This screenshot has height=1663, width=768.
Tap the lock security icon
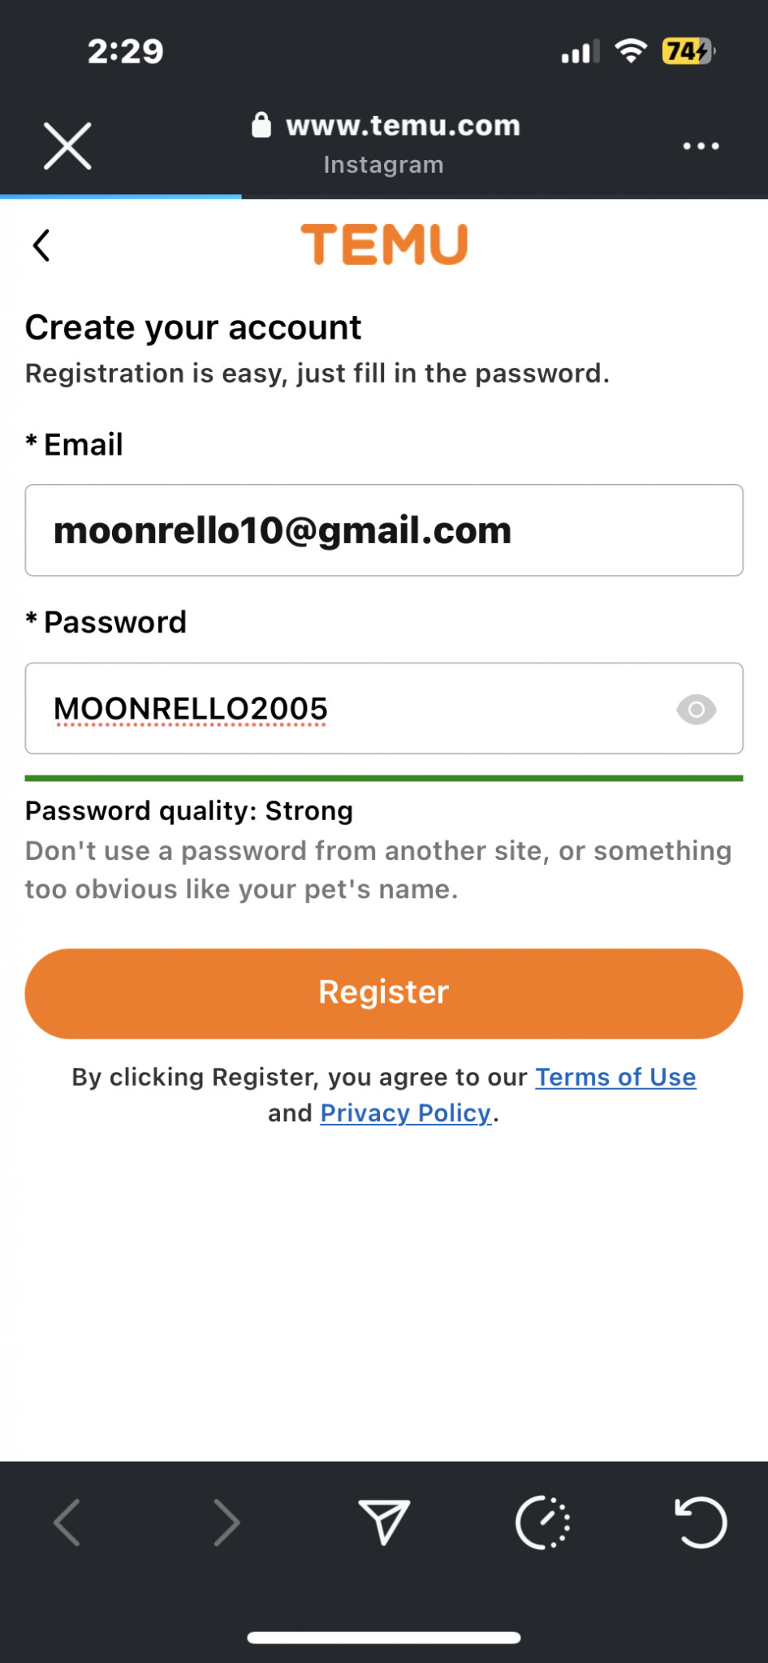point(261,125)
